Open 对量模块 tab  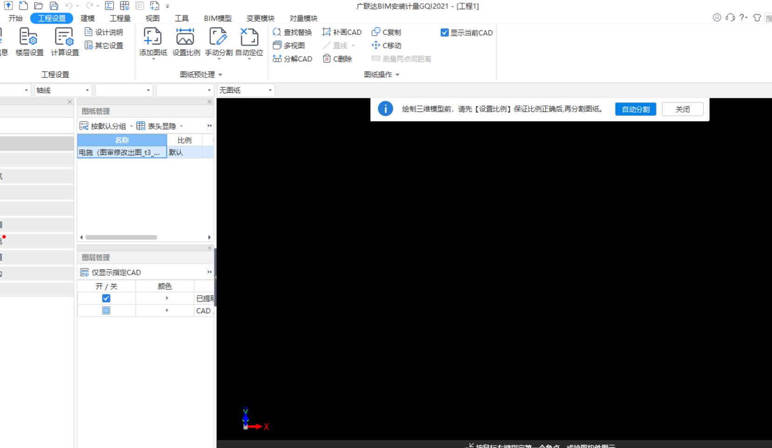[x=303, y=18]
